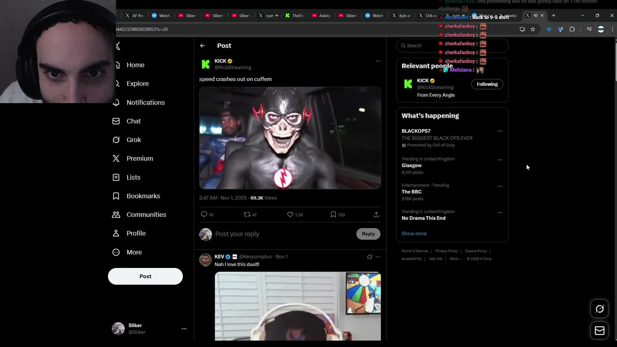Click the share post icon
Viewport: 617px width, 347px height.
[x=376, y=214]
